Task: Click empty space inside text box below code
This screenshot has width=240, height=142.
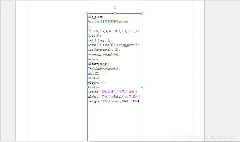Action: (x=115, y=122)
